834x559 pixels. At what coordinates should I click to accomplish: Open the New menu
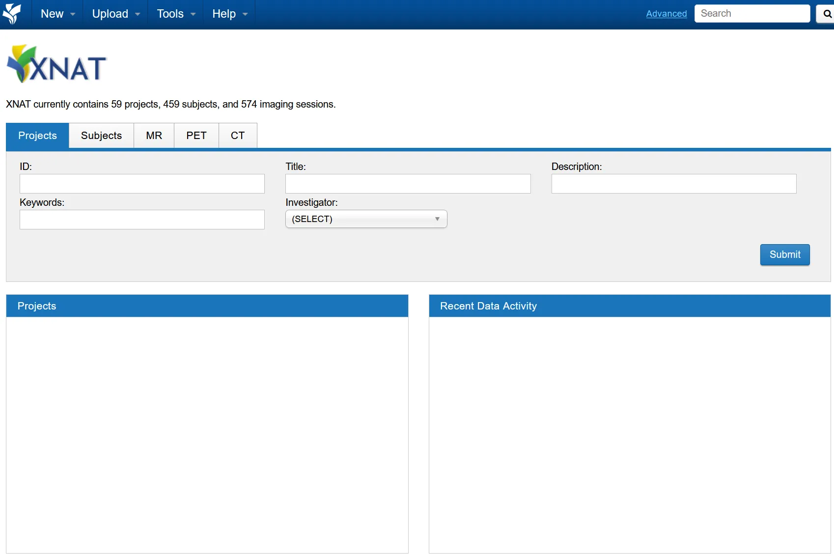(58, 14)
